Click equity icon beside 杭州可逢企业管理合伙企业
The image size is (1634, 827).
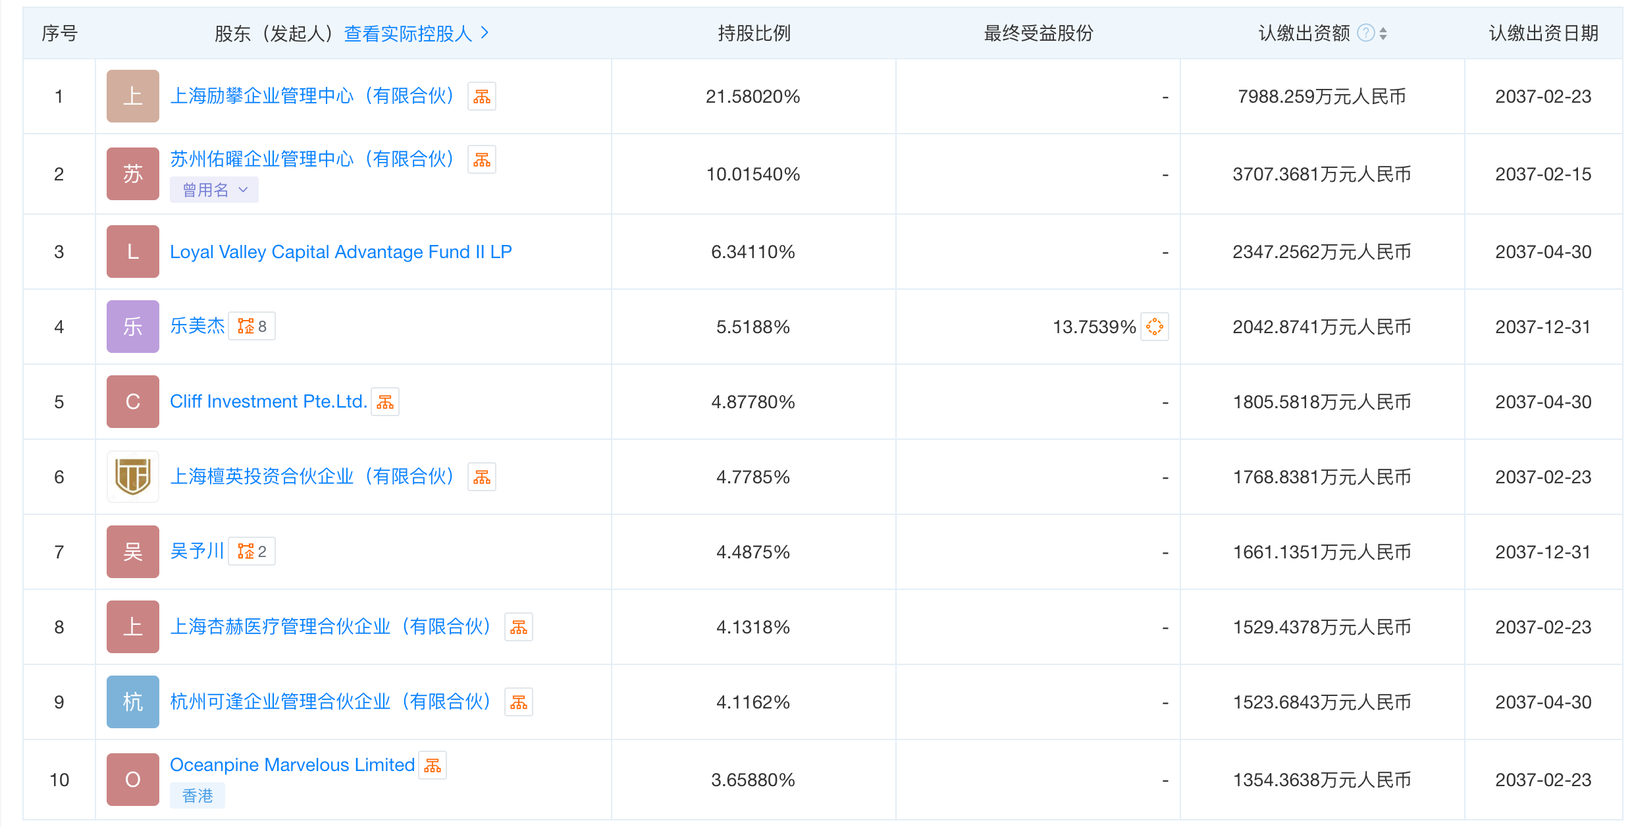pos(519,702)
